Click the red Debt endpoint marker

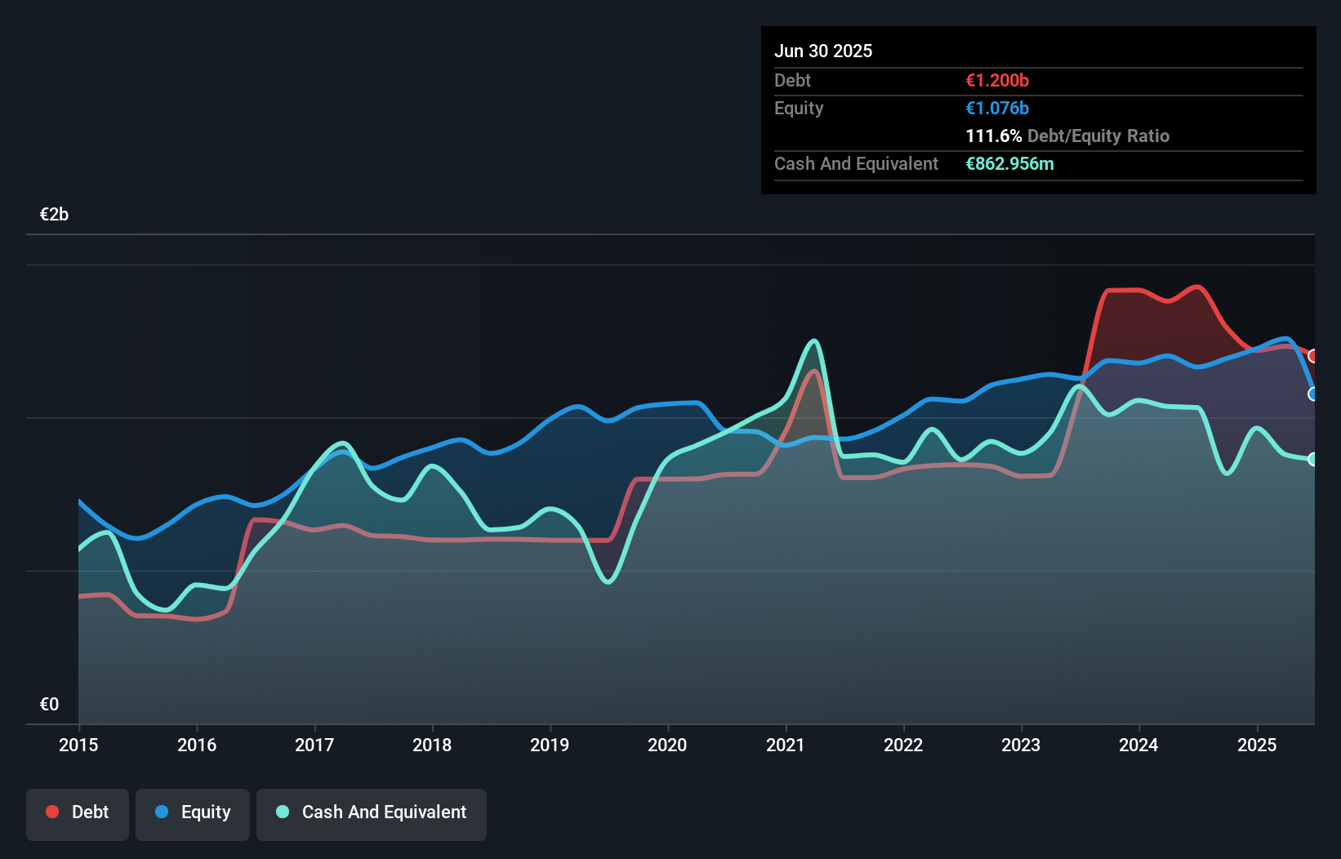(x=1313, y=356)
